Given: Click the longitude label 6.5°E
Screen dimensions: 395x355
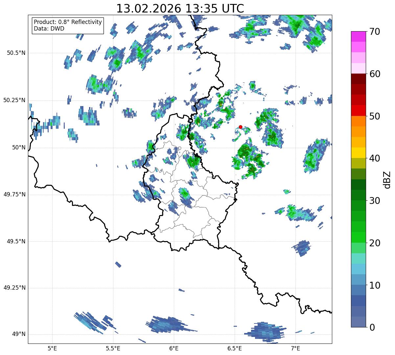Looking at the screenshot, I should [x=235, y=348].
